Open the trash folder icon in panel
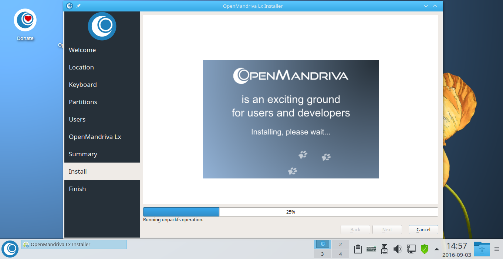This screenshot has height=259, width=503. tap(482, 249)
